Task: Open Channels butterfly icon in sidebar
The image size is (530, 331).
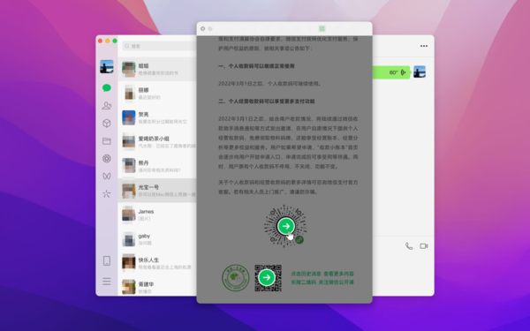Action: (x=107, y=176)
